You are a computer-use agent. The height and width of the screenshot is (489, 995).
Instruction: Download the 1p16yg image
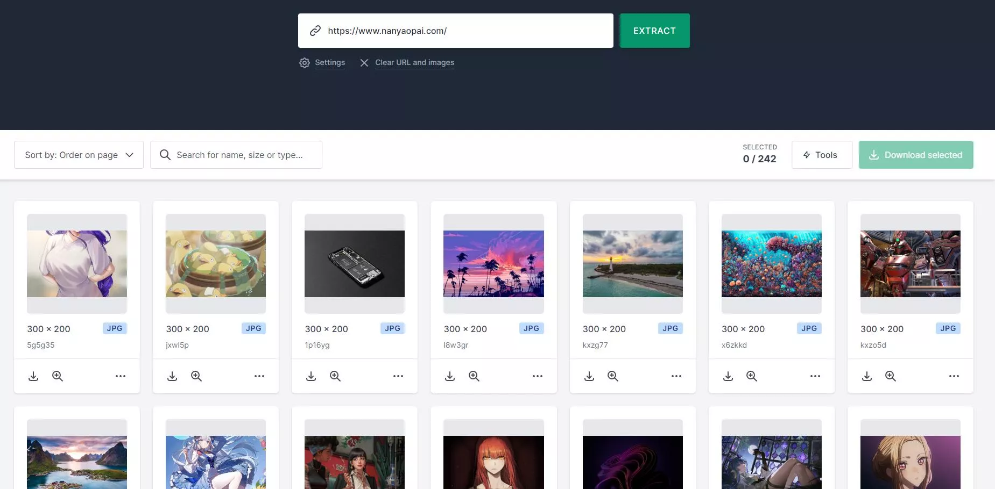click(x=311, y=376)
